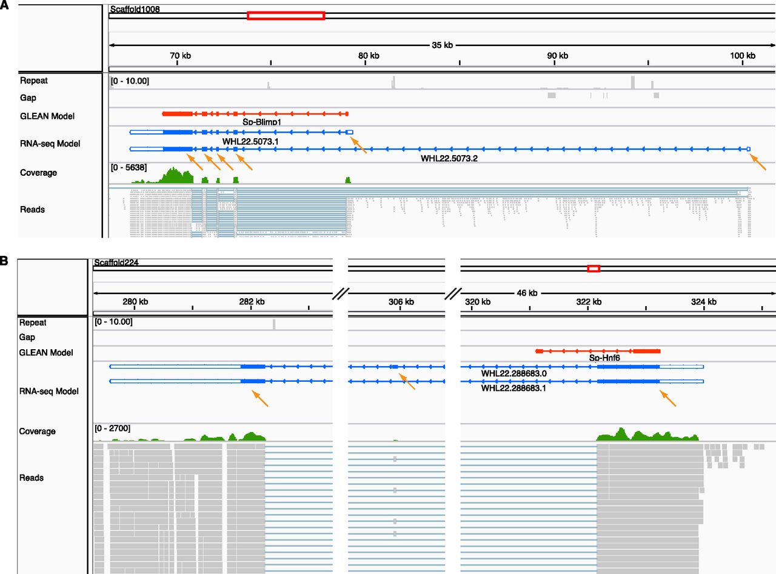The width and height of the screenshot is (776, 574).
Task: Select the red Sp-Hnf6 GLEAN gene model
Action: [x=598, y=351]
